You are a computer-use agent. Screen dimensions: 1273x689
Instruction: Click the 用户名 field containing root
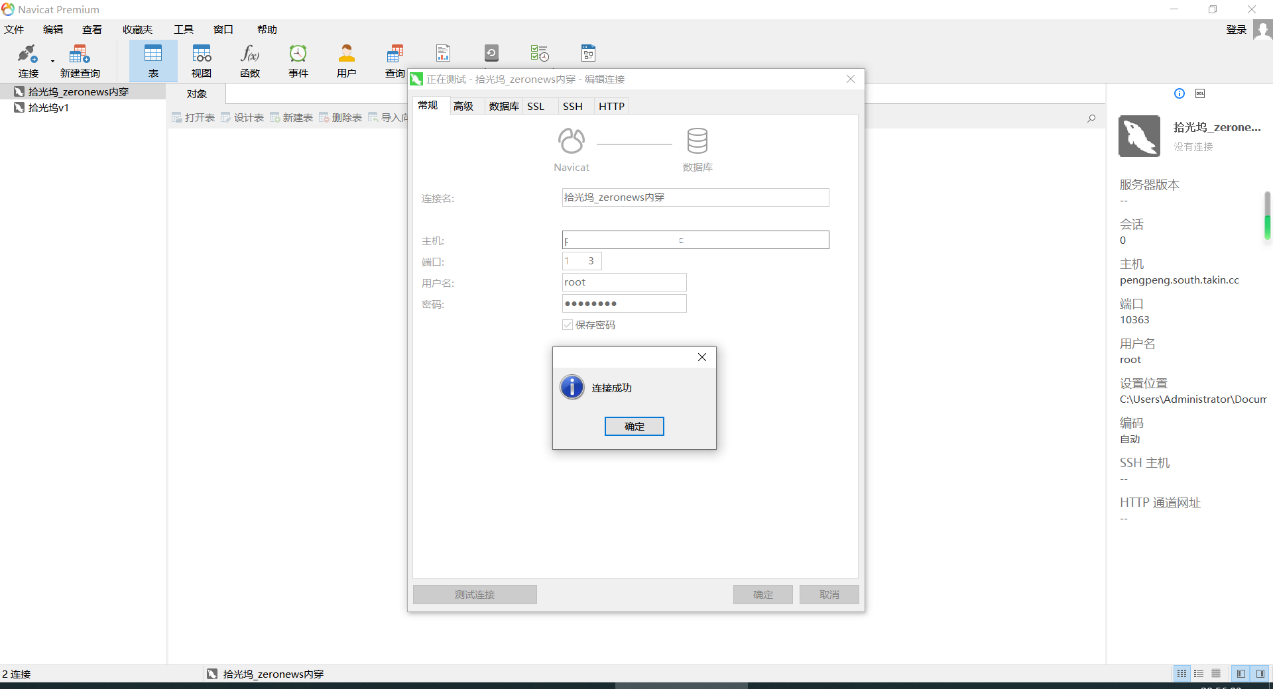coord(624,282)
